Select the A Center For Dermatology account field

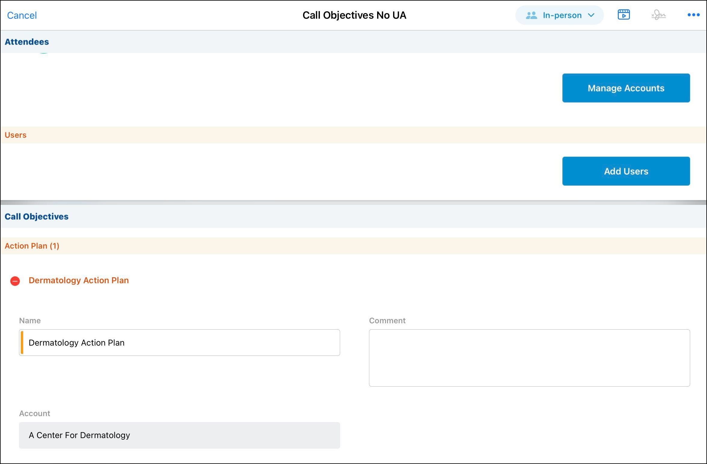pyautogui.click(x=179, y=435)
